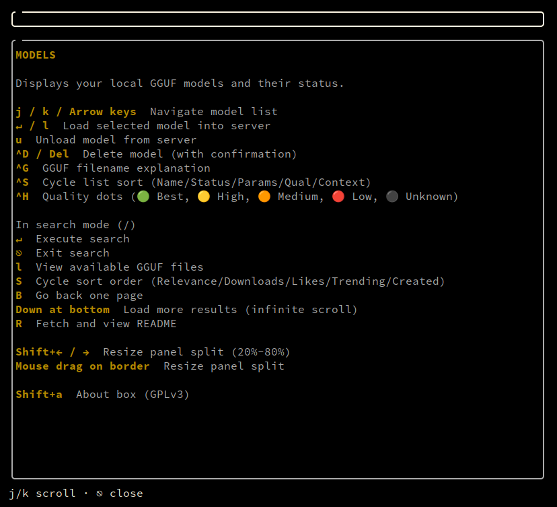Click the Enter symbol before Load selected model
The height and width of the screenshot is (507, 557).
point(20,127)
